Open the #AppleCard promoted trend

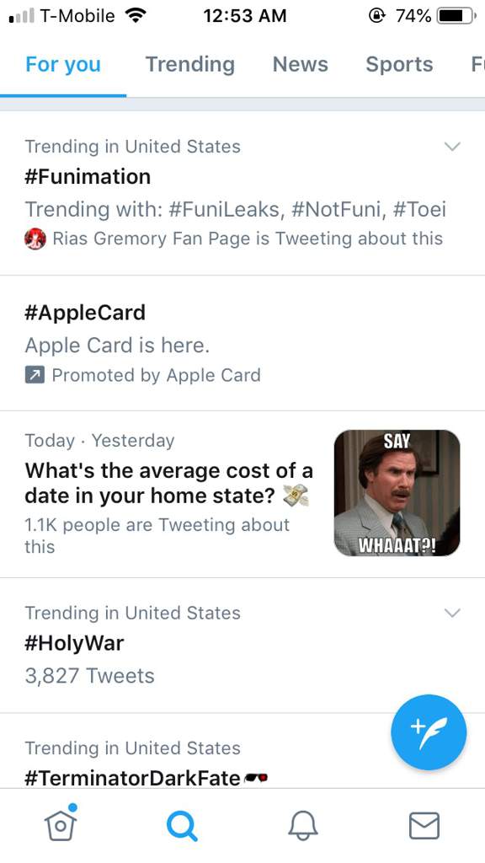pyautogui.click(x=242, y=343)
